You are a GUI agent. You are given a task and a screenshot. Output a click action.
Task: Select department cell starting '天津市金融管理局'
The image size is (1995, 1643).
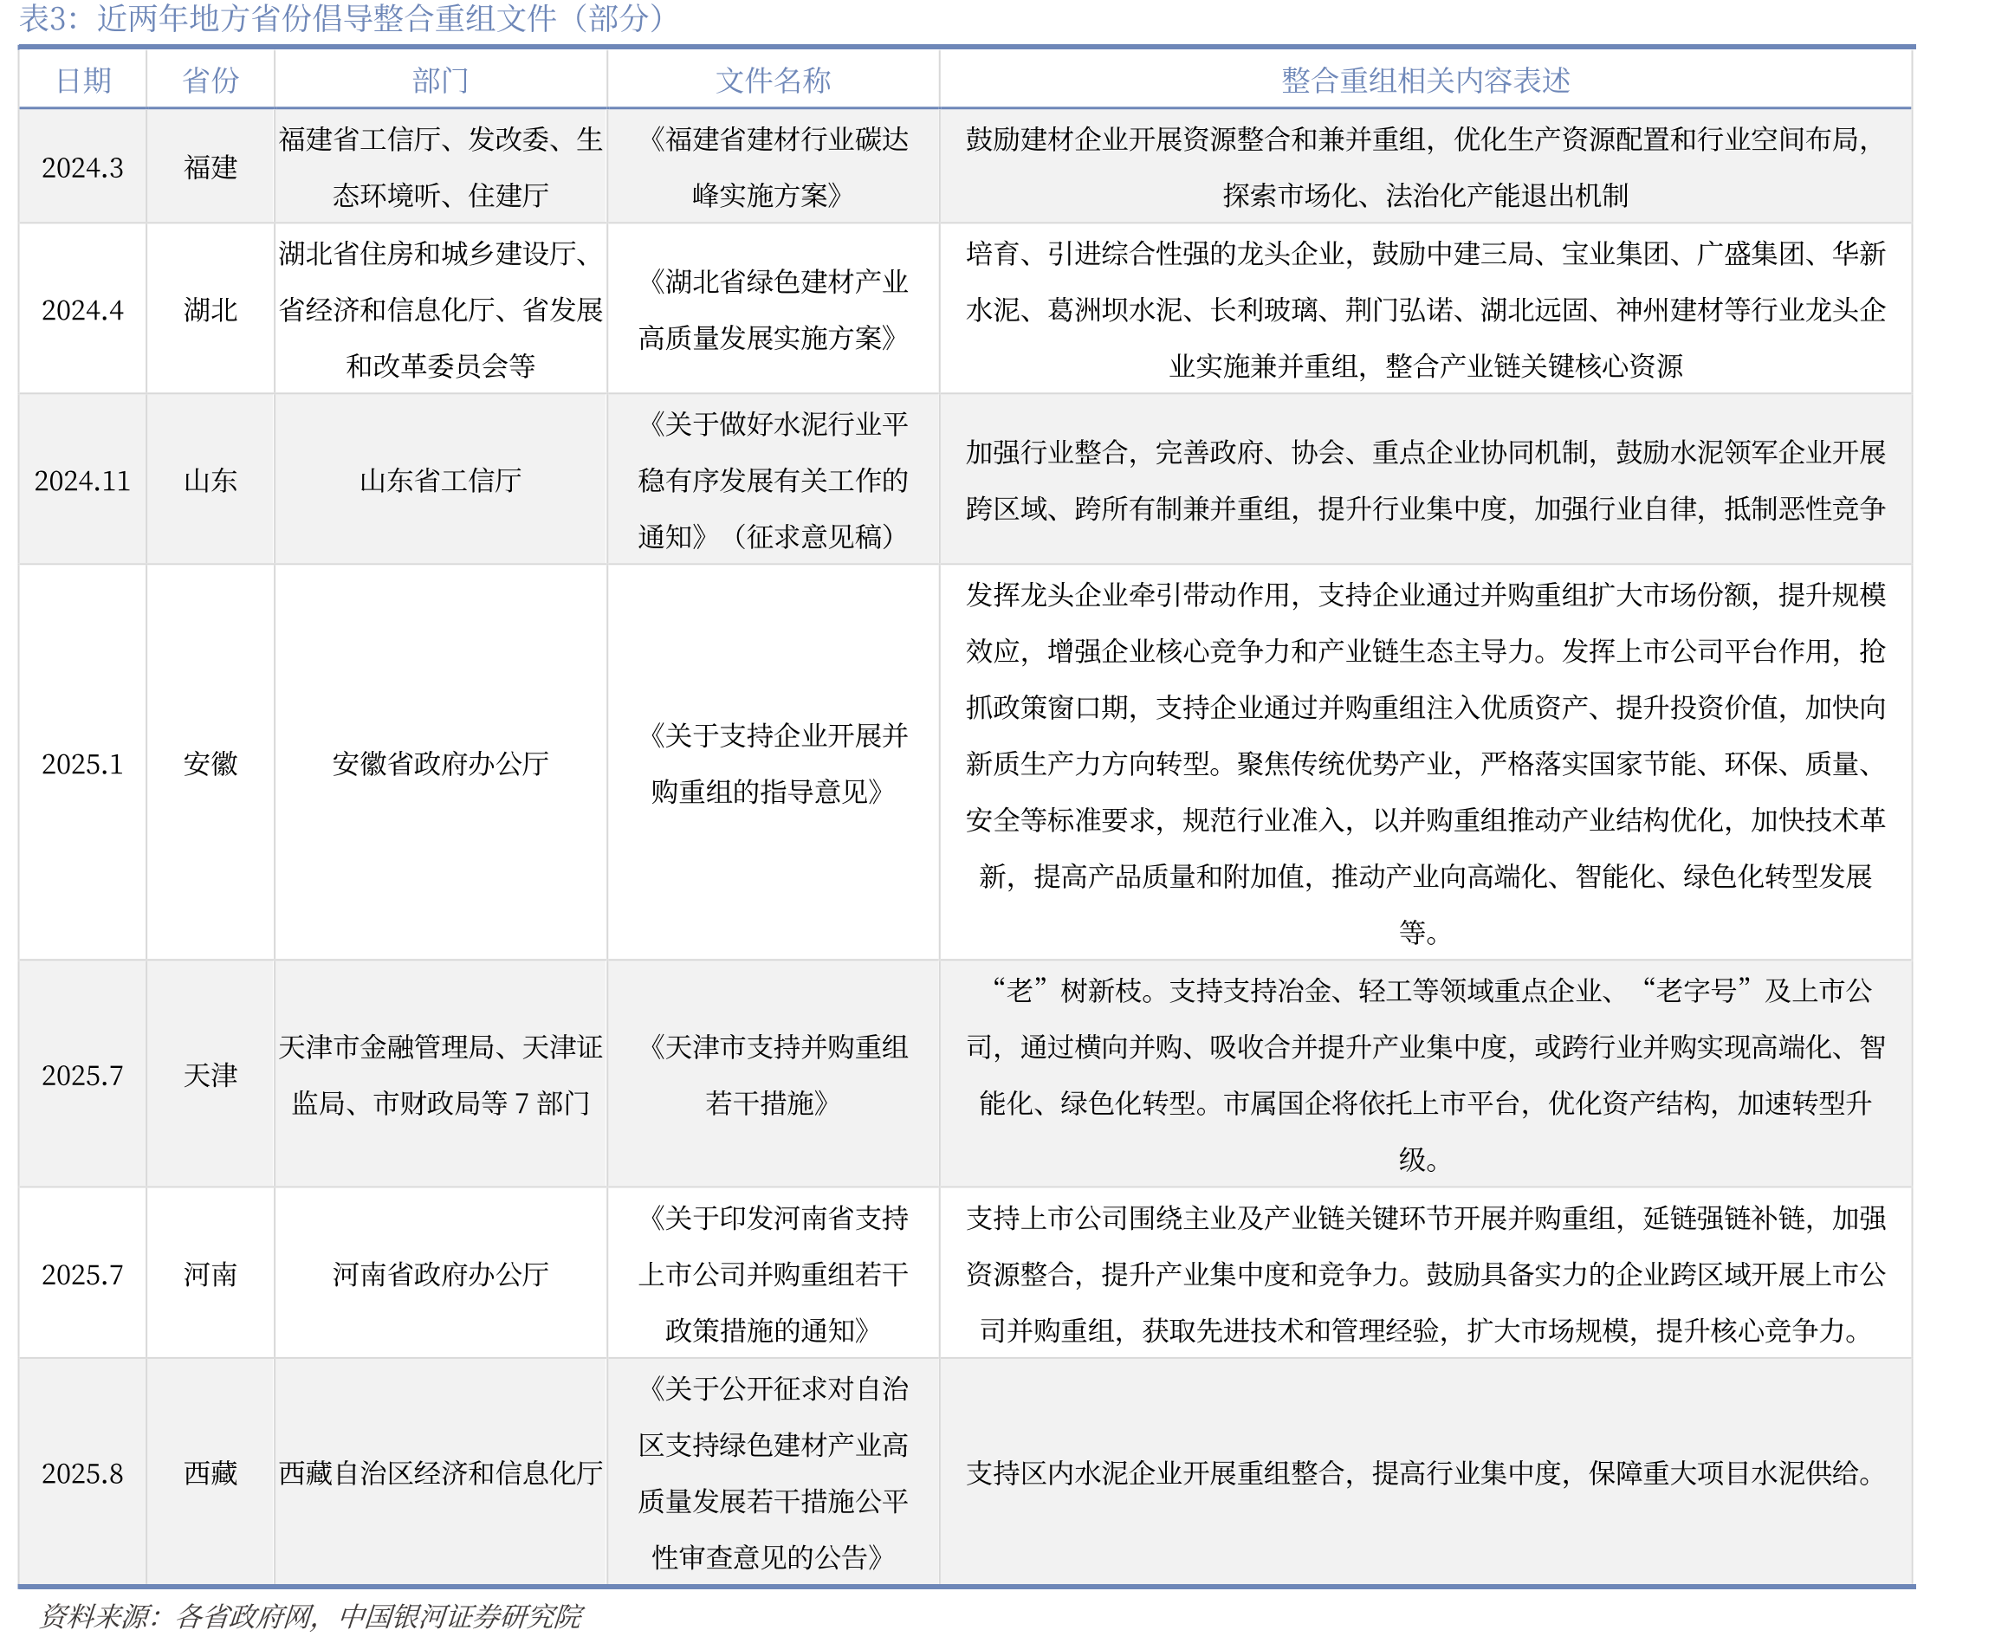click(x=440, y=1074)
